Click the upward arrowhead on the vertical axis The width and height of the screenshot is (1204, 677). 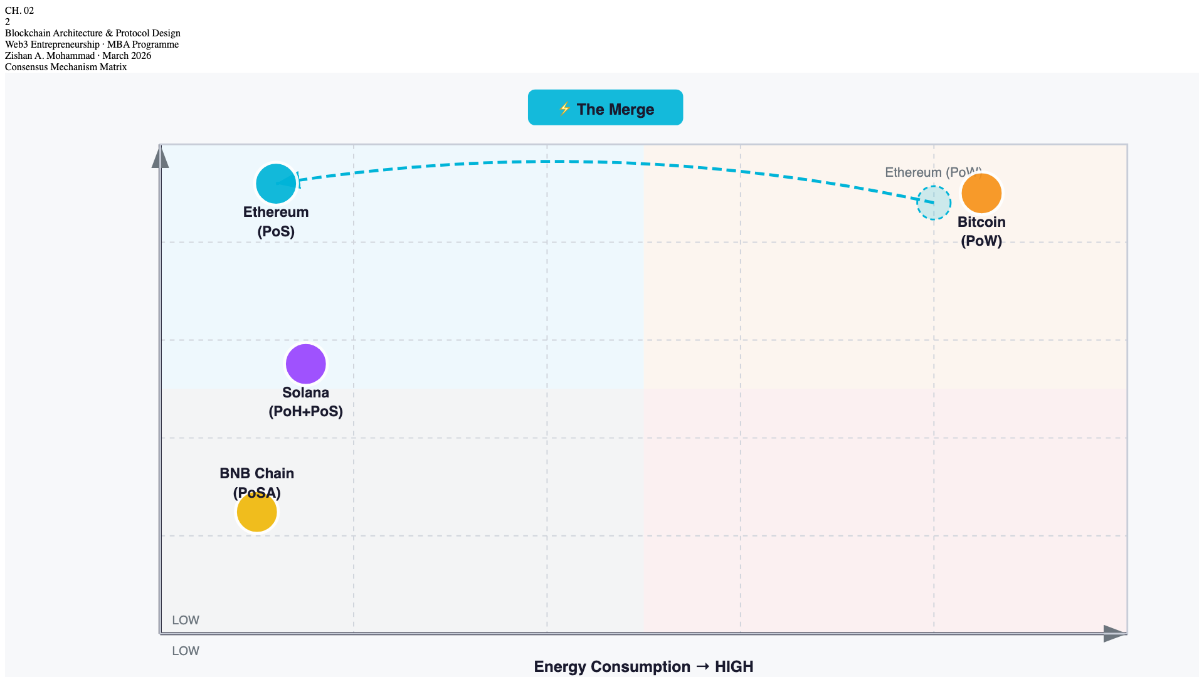tap(161, 157)
